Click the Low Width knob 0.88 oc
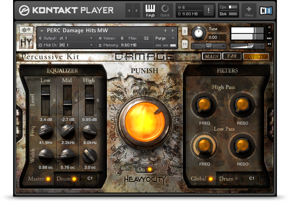 coord(46,156)
